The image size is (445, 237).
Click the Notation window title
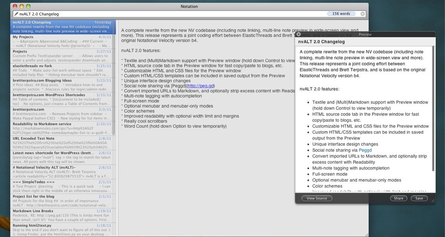point(189,6)
